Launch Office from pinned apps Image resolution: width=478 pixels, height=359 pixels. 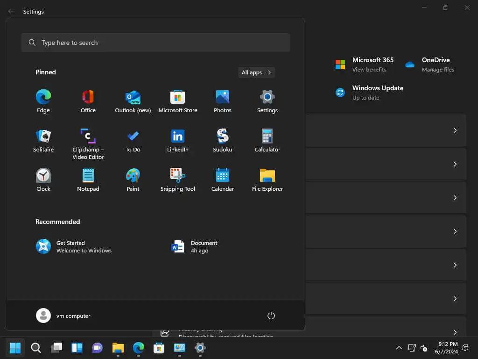click(88, 101)
